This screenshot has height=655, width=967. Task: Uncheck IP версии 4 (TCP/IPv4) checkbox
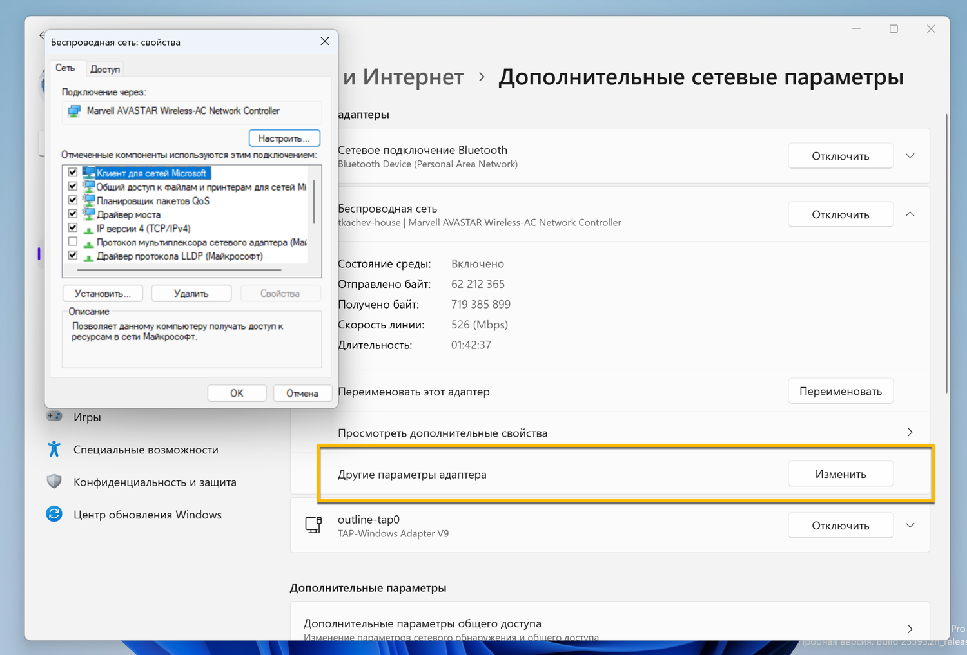[x=73, y=228]
